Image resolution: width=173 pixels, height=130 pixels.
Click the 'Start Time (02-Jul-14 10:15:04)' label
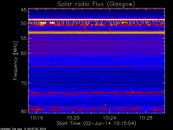(x=96, y=123)
